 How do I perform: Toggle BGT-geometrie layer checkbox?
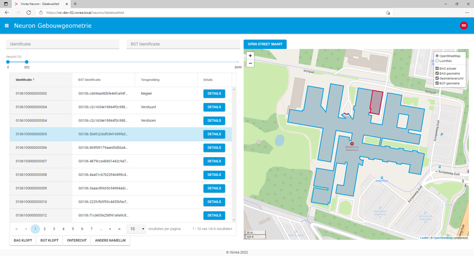[437, 83]
